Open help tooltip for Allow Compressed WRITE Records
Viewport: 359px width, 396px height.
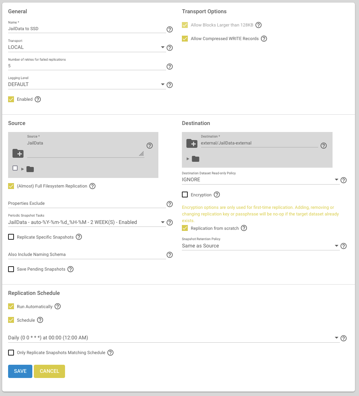264,39
